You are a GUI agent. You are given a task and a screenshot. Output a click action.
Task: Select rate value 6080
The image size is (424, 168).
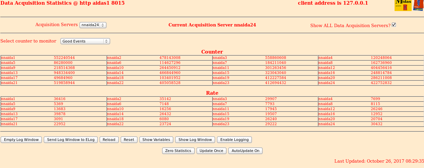(164, 119)
